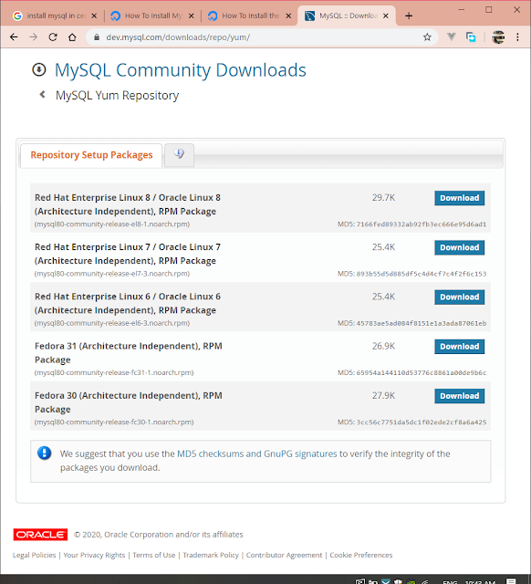Screen dimensions: 531x584
Task: Close the 'How To Install the' tab
Action: [288, 16]
